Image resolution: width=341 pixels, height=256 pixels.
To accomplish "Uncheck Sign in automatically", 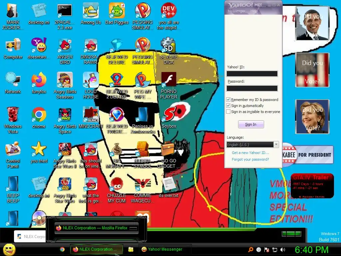I will (x=228, y=106).
